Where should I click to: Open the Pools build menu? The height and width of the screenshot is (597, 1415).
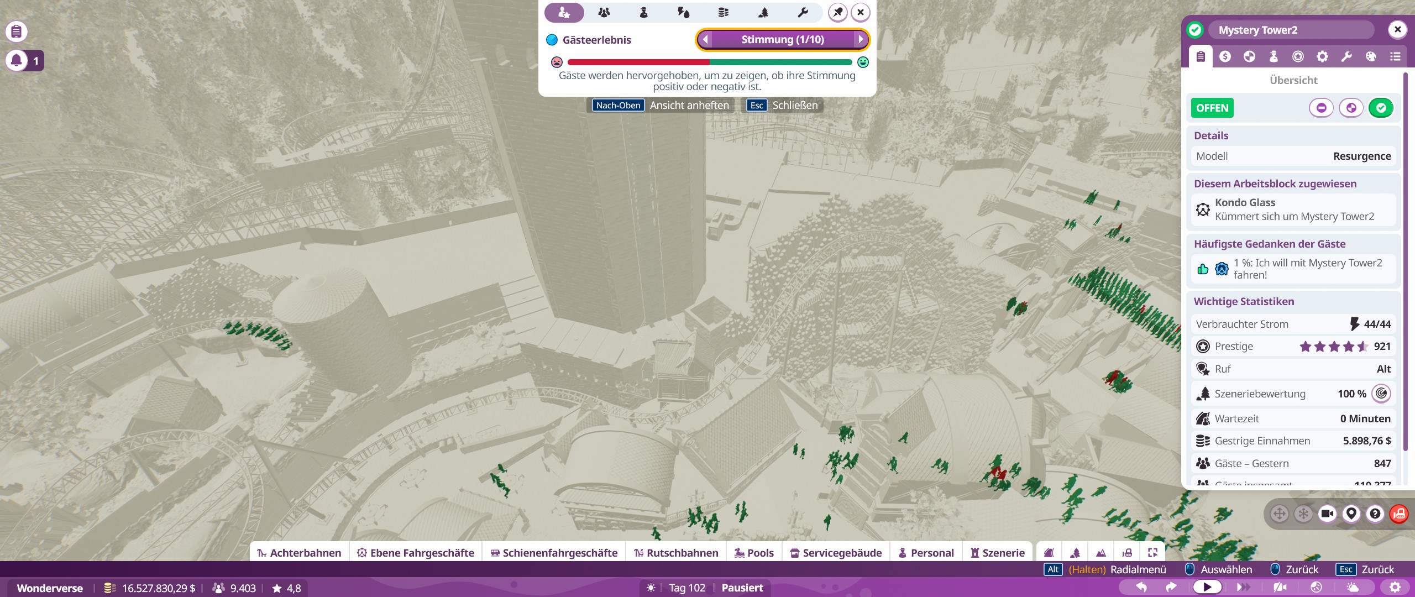tap(754, 553)
